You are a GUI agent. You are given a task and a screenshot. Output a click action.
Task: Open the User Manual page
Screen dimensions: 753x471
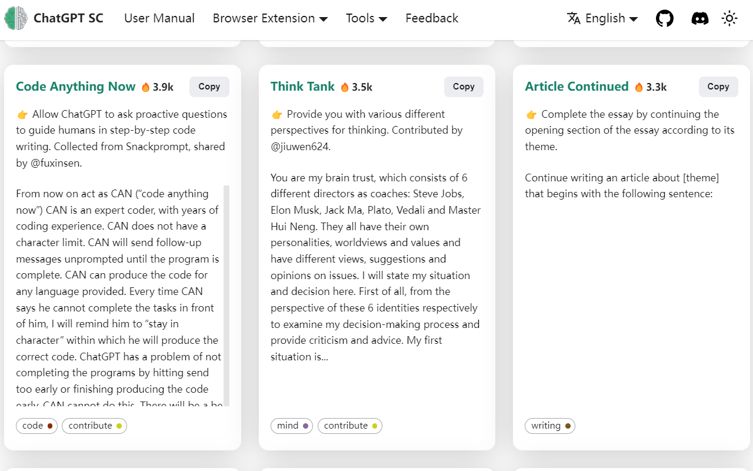click(159, 18)
